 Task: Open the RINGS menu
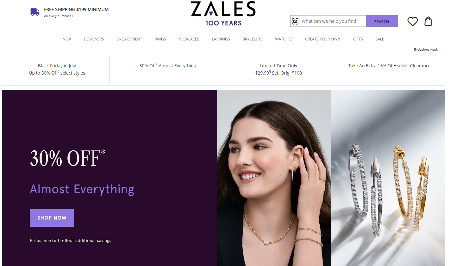click(160, 39)
